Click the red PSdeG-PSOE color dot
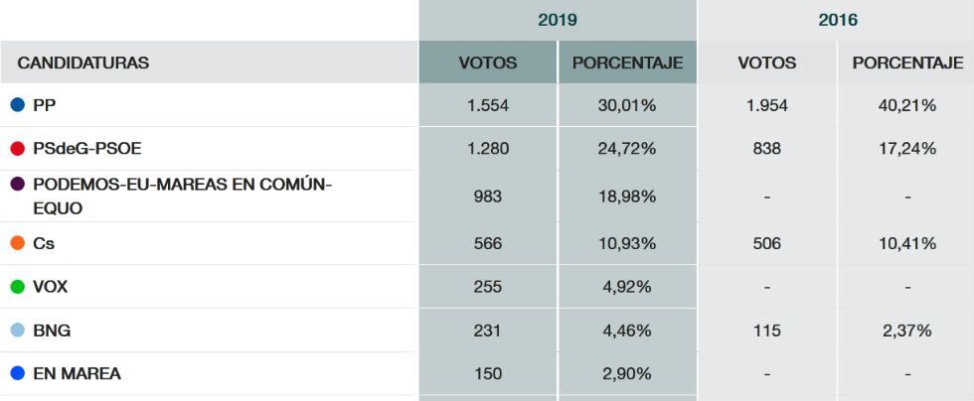 [x=17, y=149]
